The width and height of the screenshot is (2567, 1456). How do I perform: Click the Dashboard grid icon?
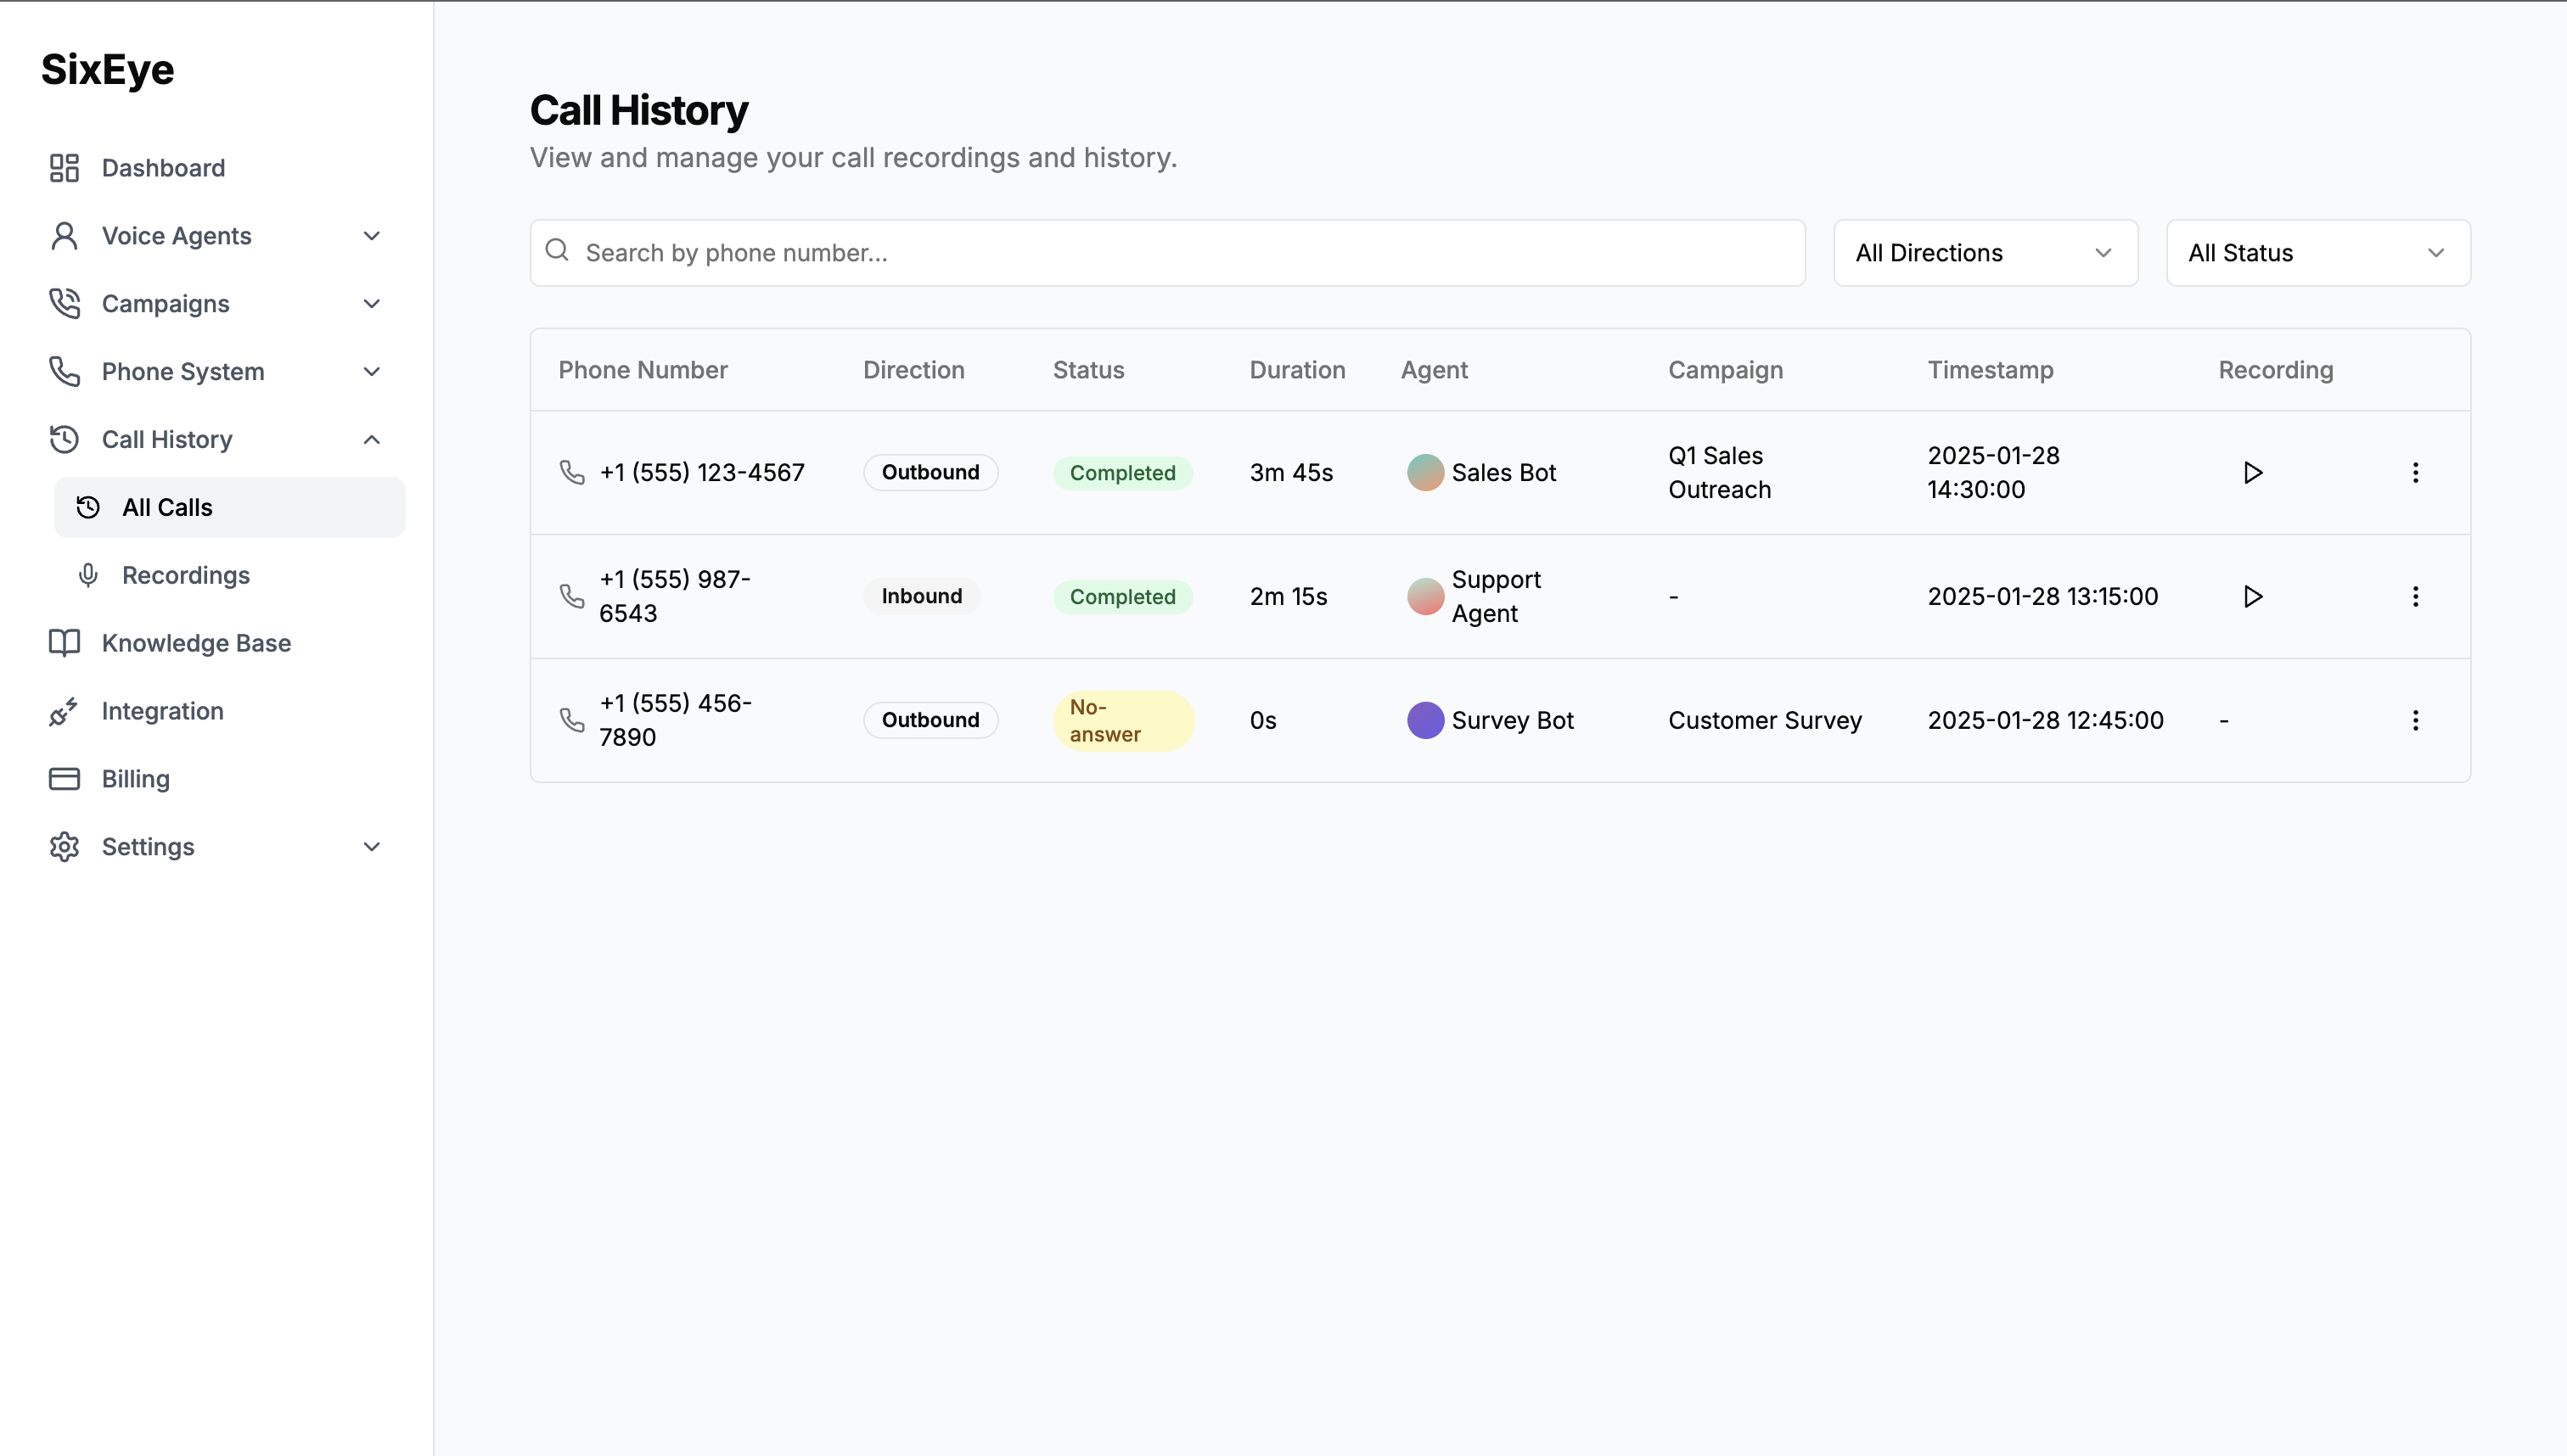pyautogui.click(x=64, y=168)
